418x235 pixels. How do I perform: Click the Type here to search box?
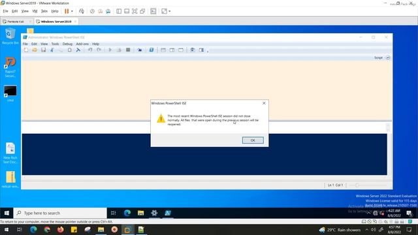coord(60,213)
